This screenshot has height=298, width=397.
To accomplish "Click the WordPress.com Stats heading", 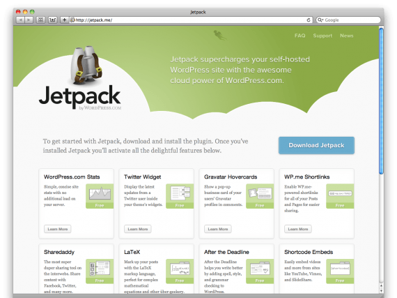I will click(x=72, y=177).
